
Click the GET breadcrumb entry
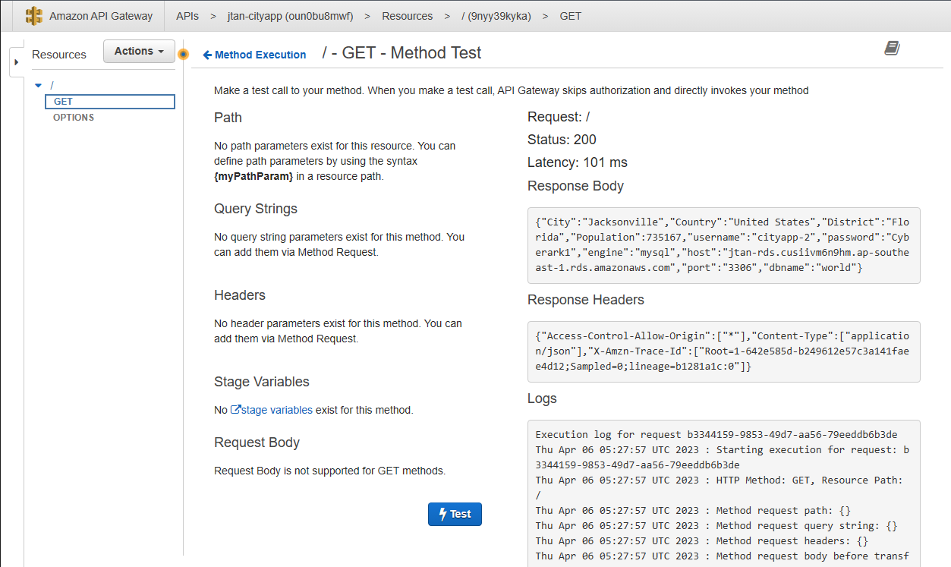pyautogui.click(x=571, y=15)
